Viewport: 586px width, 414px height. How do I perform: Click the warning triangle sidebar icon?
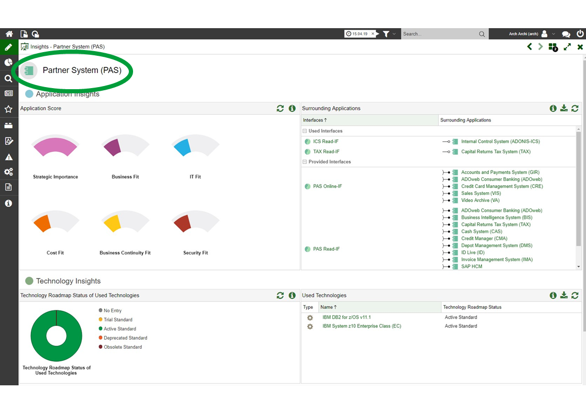pyautogui.click(x=8, y=157)
